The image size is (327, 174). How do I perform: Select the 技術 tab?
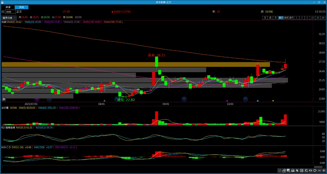pyautogui.click(x=22, y=7)
